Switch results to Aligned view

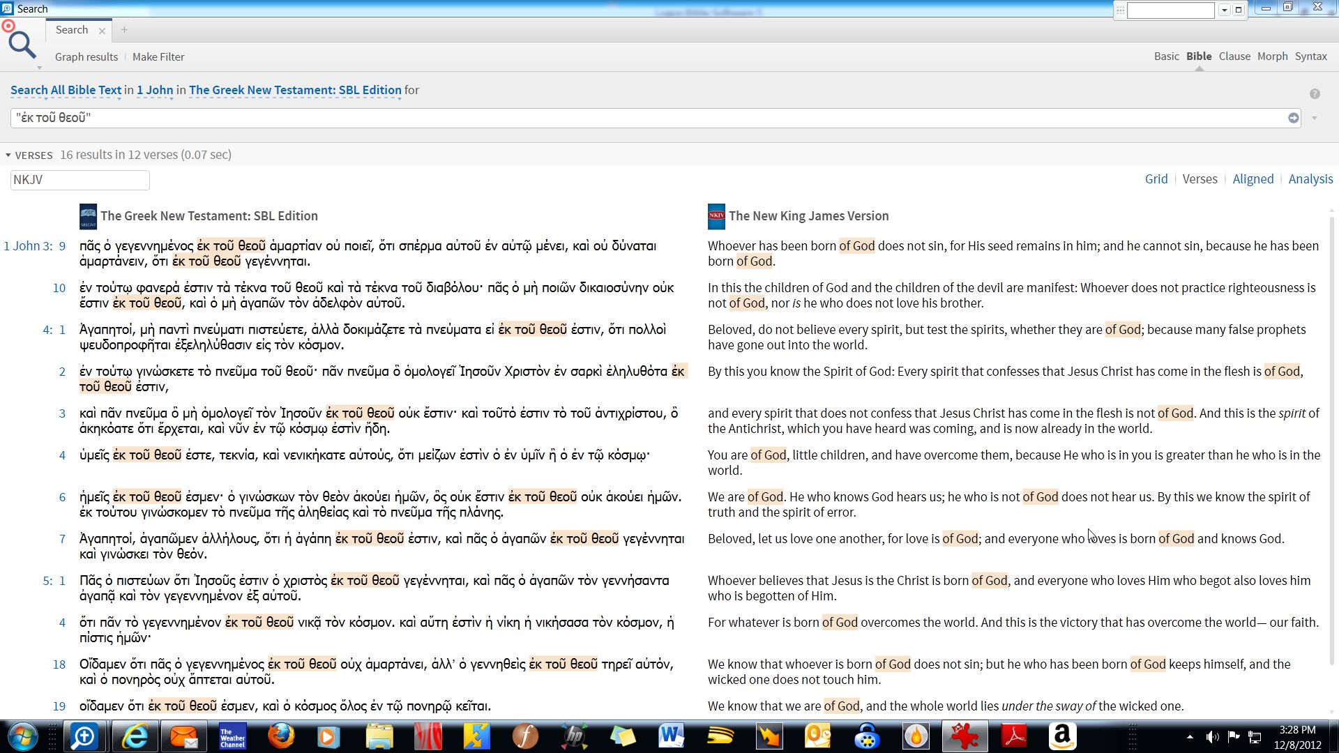[x=1253, y=179]
